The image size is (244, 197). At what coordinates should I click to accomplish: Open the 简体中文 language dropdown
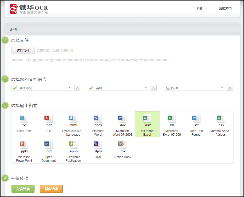[x=42, y=88]
